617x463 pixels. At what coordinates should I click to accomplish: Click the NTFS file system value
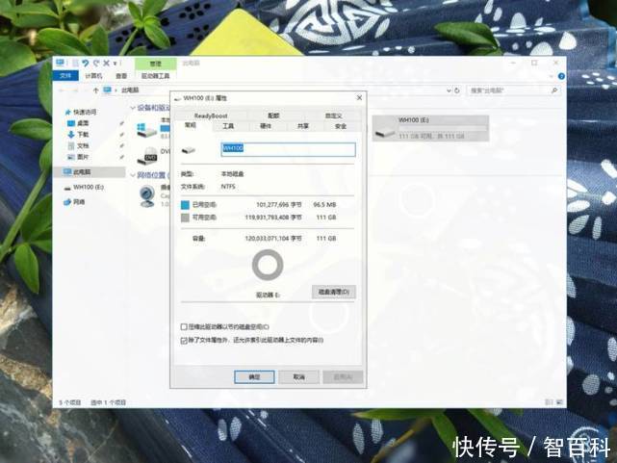point(228,187)
